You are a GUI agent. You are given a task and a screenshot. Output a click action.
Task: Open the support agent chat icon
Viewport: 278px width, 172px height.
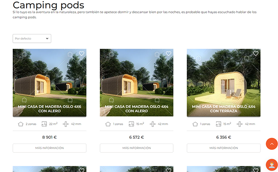(272, 165)
